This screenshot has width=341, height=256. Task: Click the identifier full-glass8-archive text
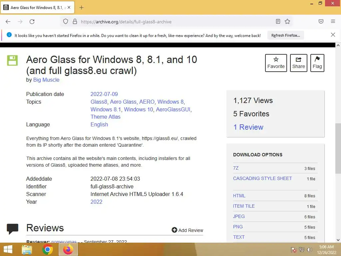point(112,187)
